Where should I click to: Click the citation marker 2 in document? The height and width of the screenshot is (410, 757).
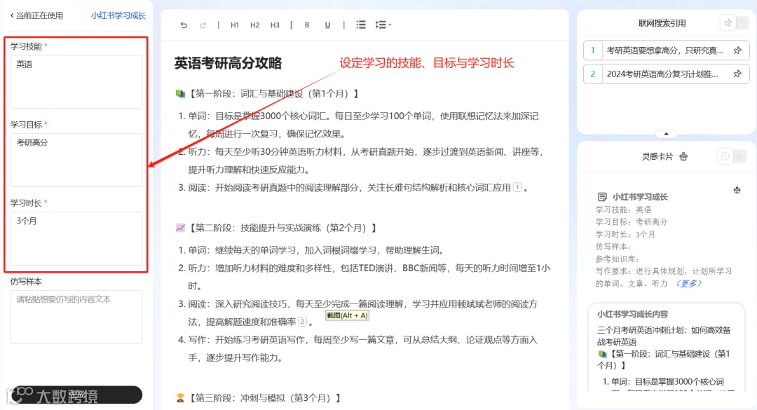[303, 322]
